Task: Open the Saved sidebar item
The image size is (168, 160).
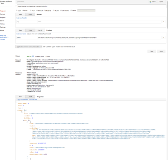Action: click(2, 20)
